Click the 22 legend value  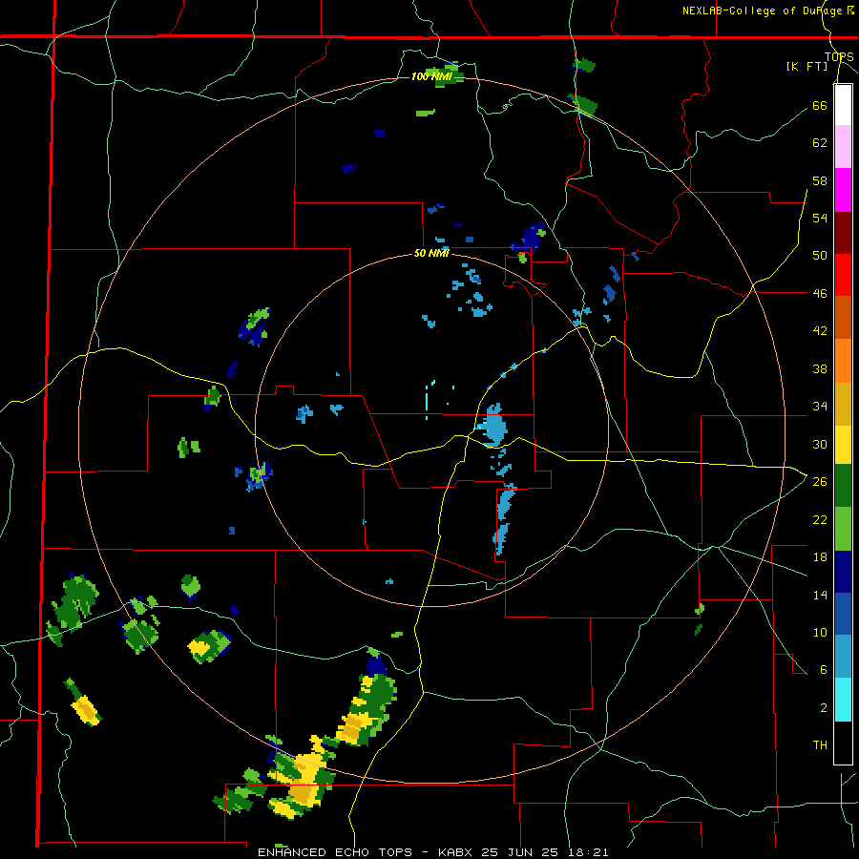(820, 519)
